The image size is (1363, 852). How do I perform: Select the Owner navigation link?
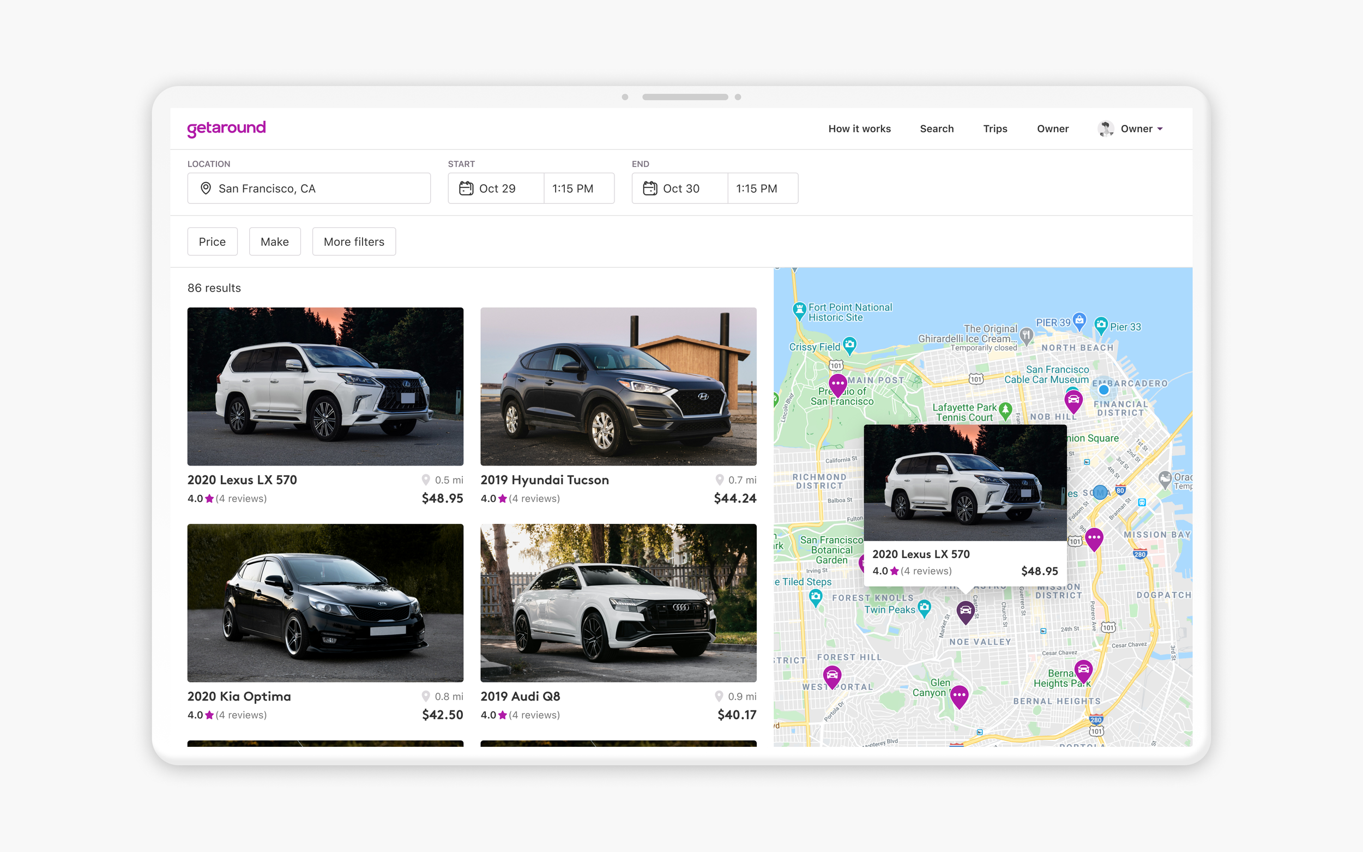coord(1053,129)
